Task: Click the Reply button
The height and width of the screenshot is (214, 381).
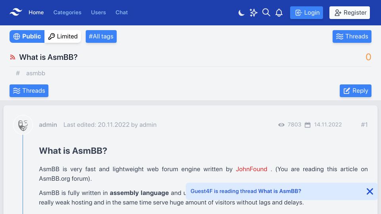Action: [x=356, y=91]
